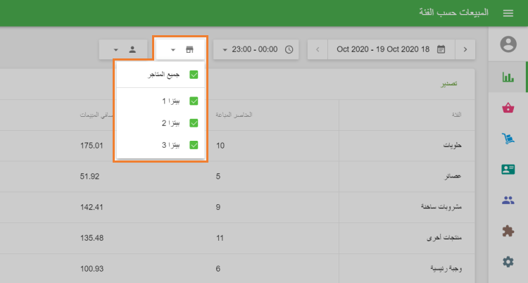Toggle the بيتزا 1 store checkbox

(194, 101)
